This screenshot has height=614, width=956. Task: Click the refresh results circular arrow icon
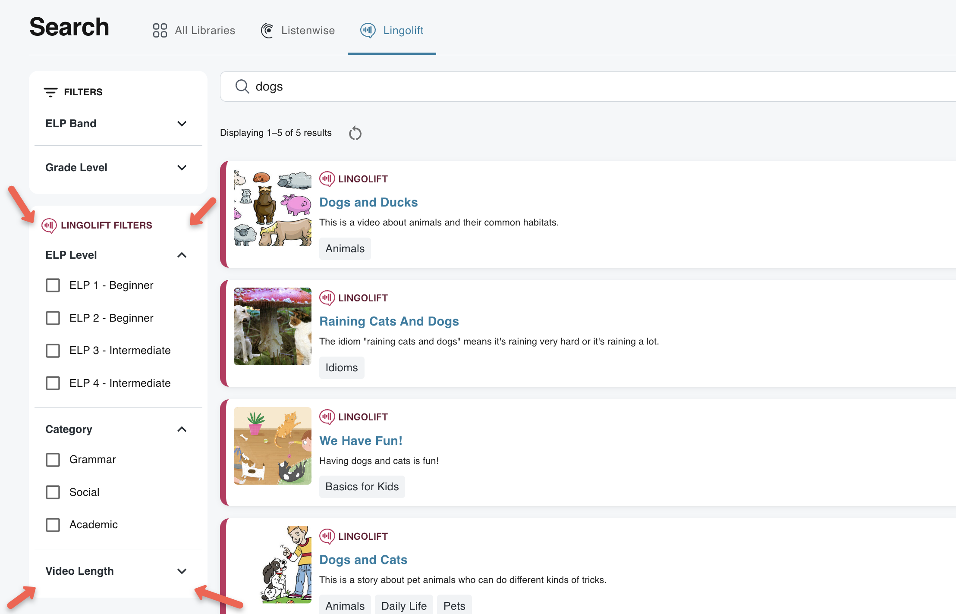point(355,133)
